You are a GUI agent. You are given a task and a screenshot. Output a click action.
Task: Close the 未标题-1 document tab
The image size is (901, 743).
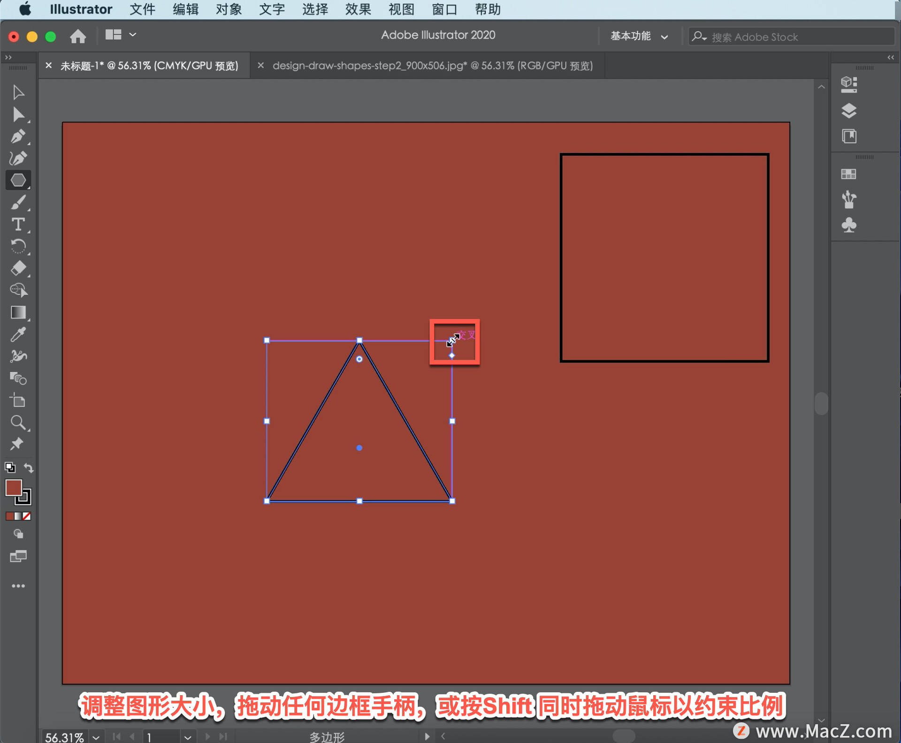[48, 66]
